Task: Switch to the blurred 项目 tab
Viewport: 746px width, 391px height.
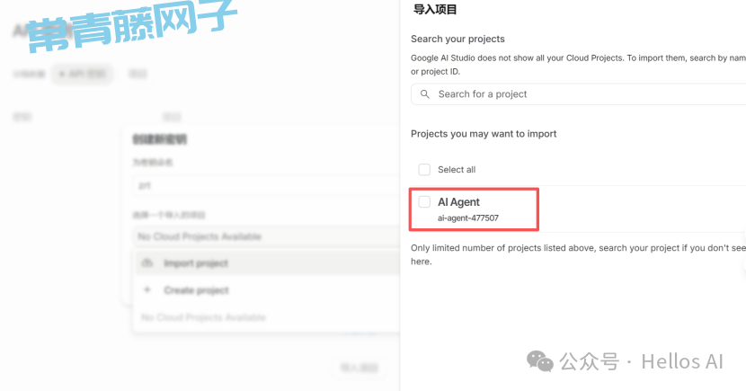Action: pyautogui.click(x=138, y=75)
